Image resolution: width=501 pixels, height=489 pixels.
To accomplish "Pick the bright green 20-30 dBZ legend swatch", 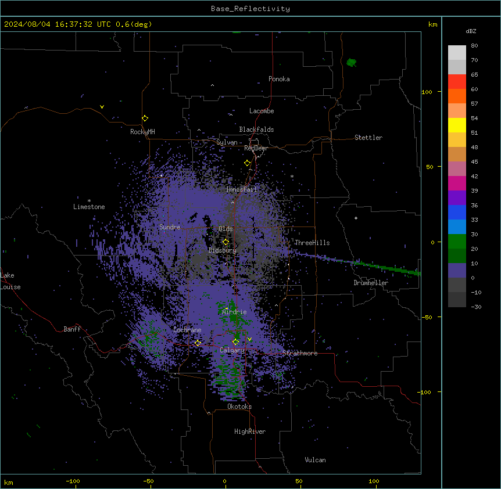I will click(457, 242).
